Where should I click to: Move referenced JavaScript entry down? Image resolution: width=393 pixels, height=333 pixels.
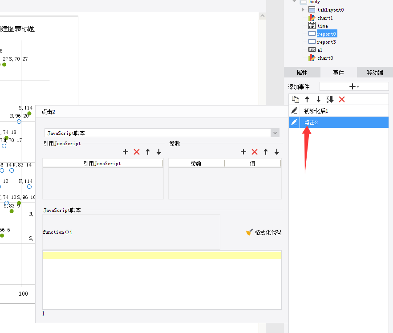pos(158,152)
